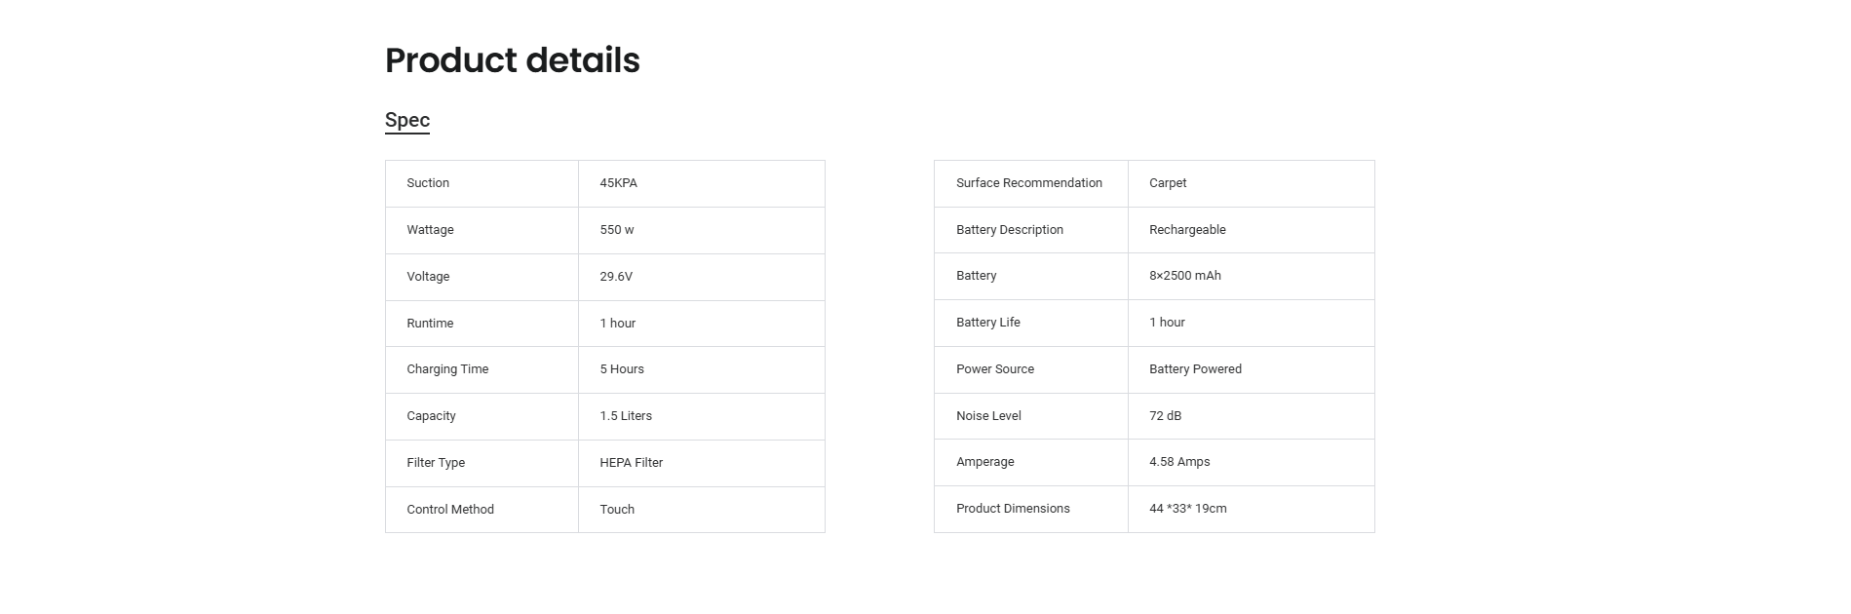Click the Spec tab heading

coord(407,120)
